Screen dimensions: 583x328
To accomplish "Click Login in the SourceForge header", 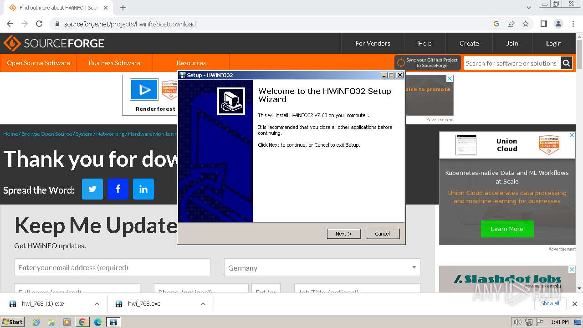I will pos(554,43).
